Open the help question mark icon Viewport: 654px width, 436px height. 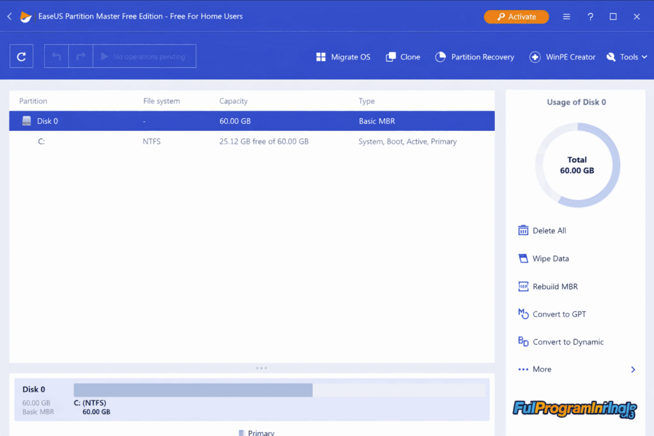coord(589,16)
